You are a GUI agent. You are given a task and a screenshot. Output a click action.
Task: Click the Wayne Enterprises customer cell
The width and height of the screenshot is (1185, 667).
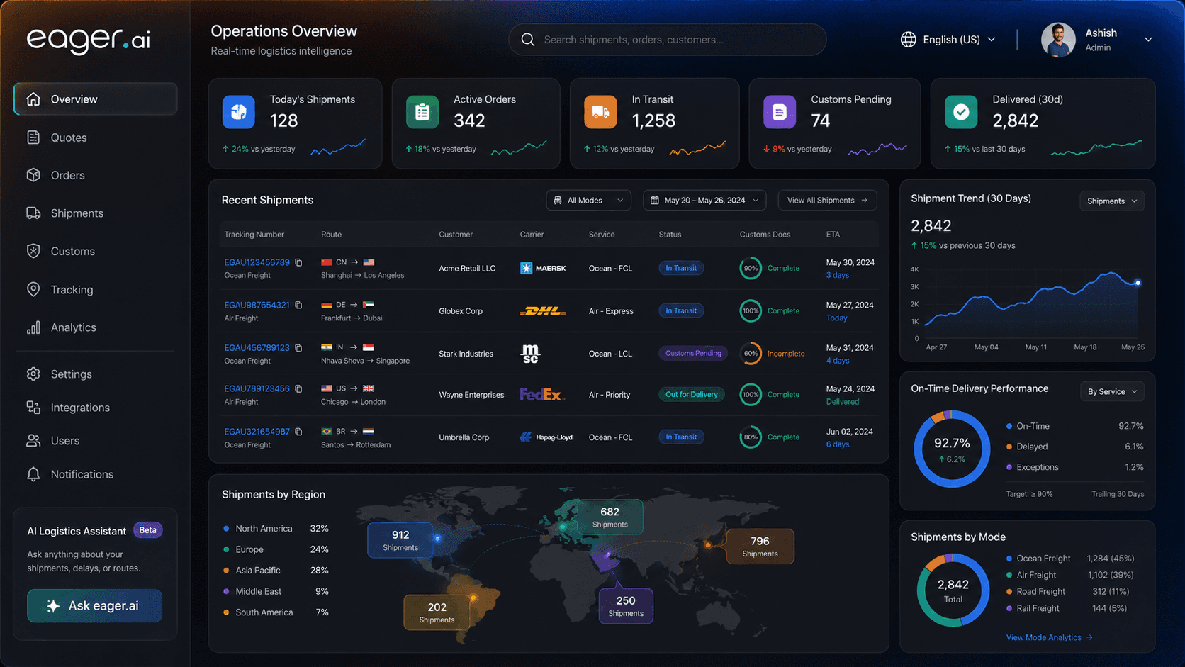tap(471, 395)
